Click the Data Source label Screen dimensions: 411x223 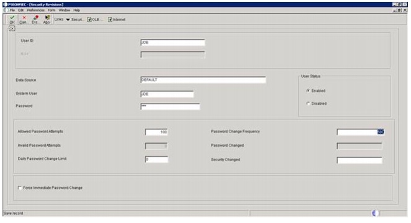[x=26, y=80]
